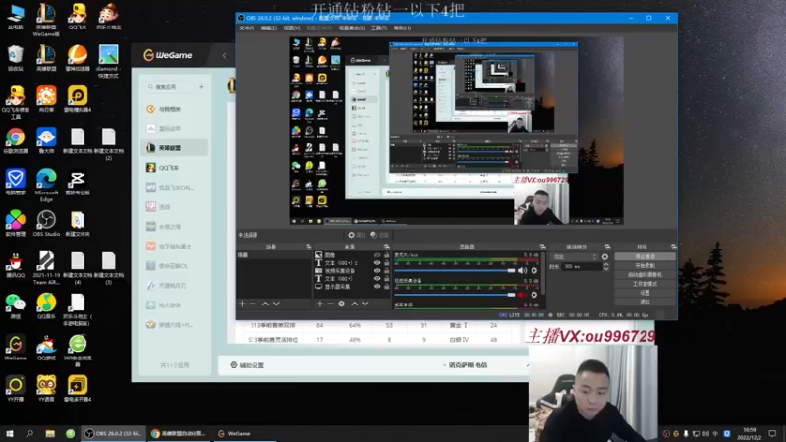
Task: Move scene down arrow in OBS Scenes panel
Action: pyautogui.click(x=276, y=304)
